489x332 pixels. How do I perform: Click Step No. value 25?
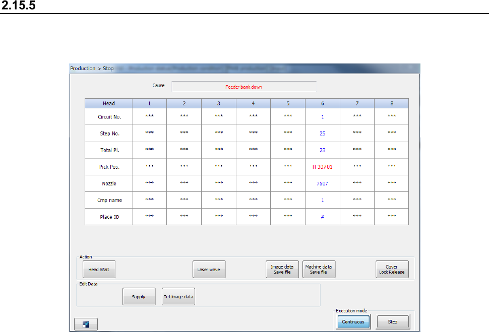[x=323, y=134]
